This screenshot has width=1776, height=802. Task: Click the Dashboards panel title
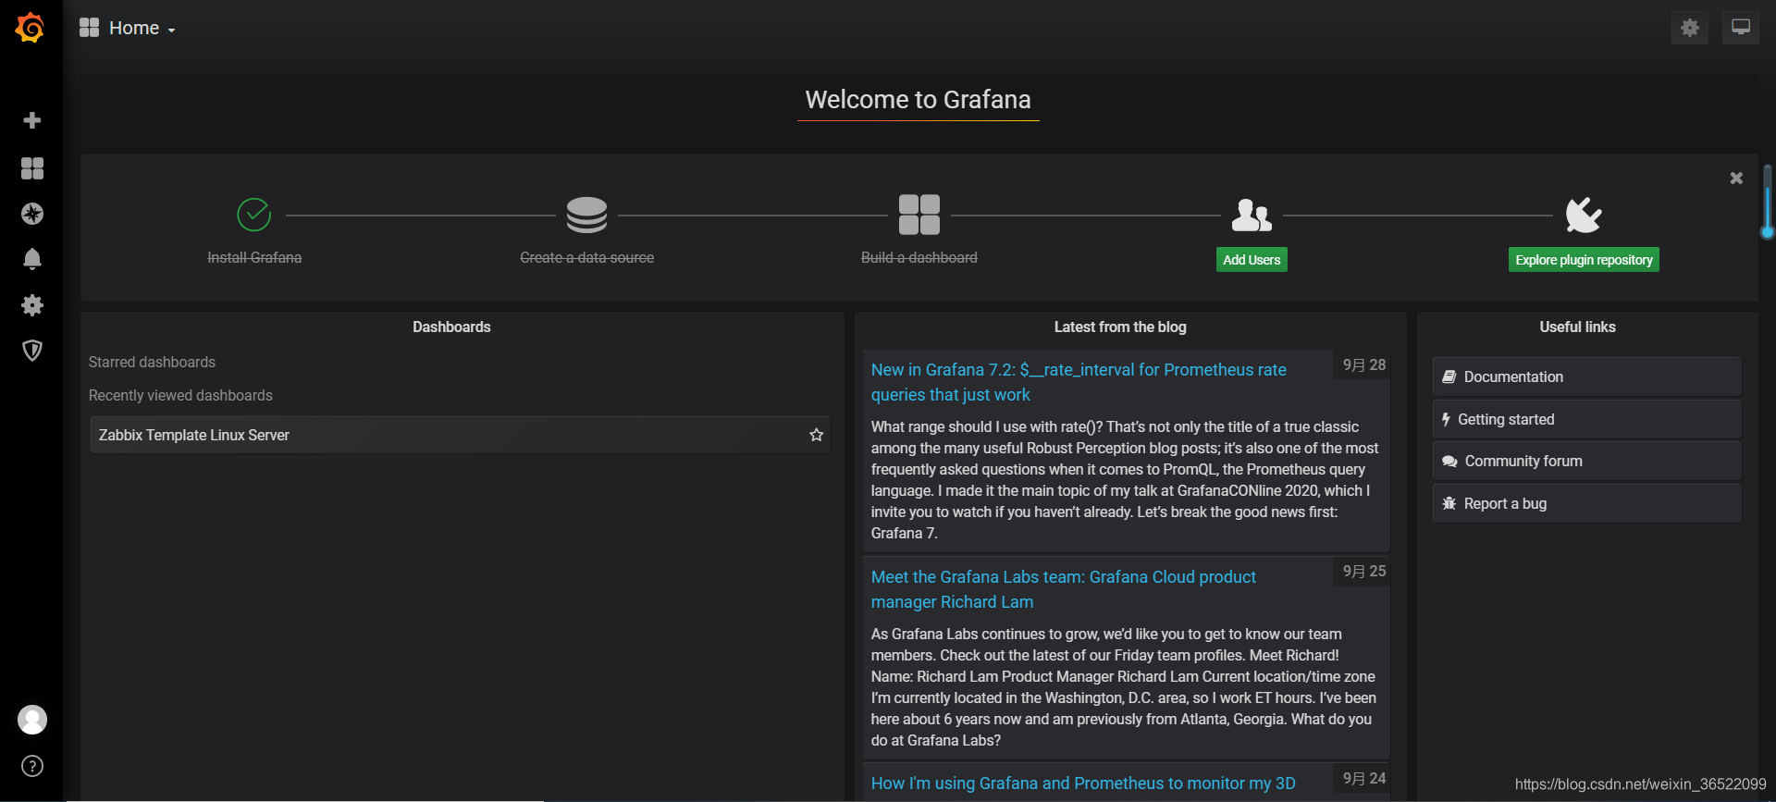coord(451,327)
